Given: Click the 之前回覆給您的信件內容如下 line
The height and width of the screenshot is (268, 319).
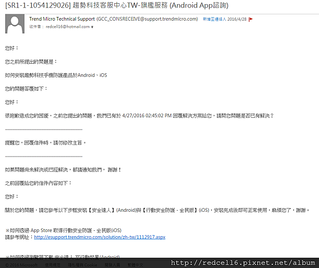Looking at the screenshot, I should click(38, 183).
